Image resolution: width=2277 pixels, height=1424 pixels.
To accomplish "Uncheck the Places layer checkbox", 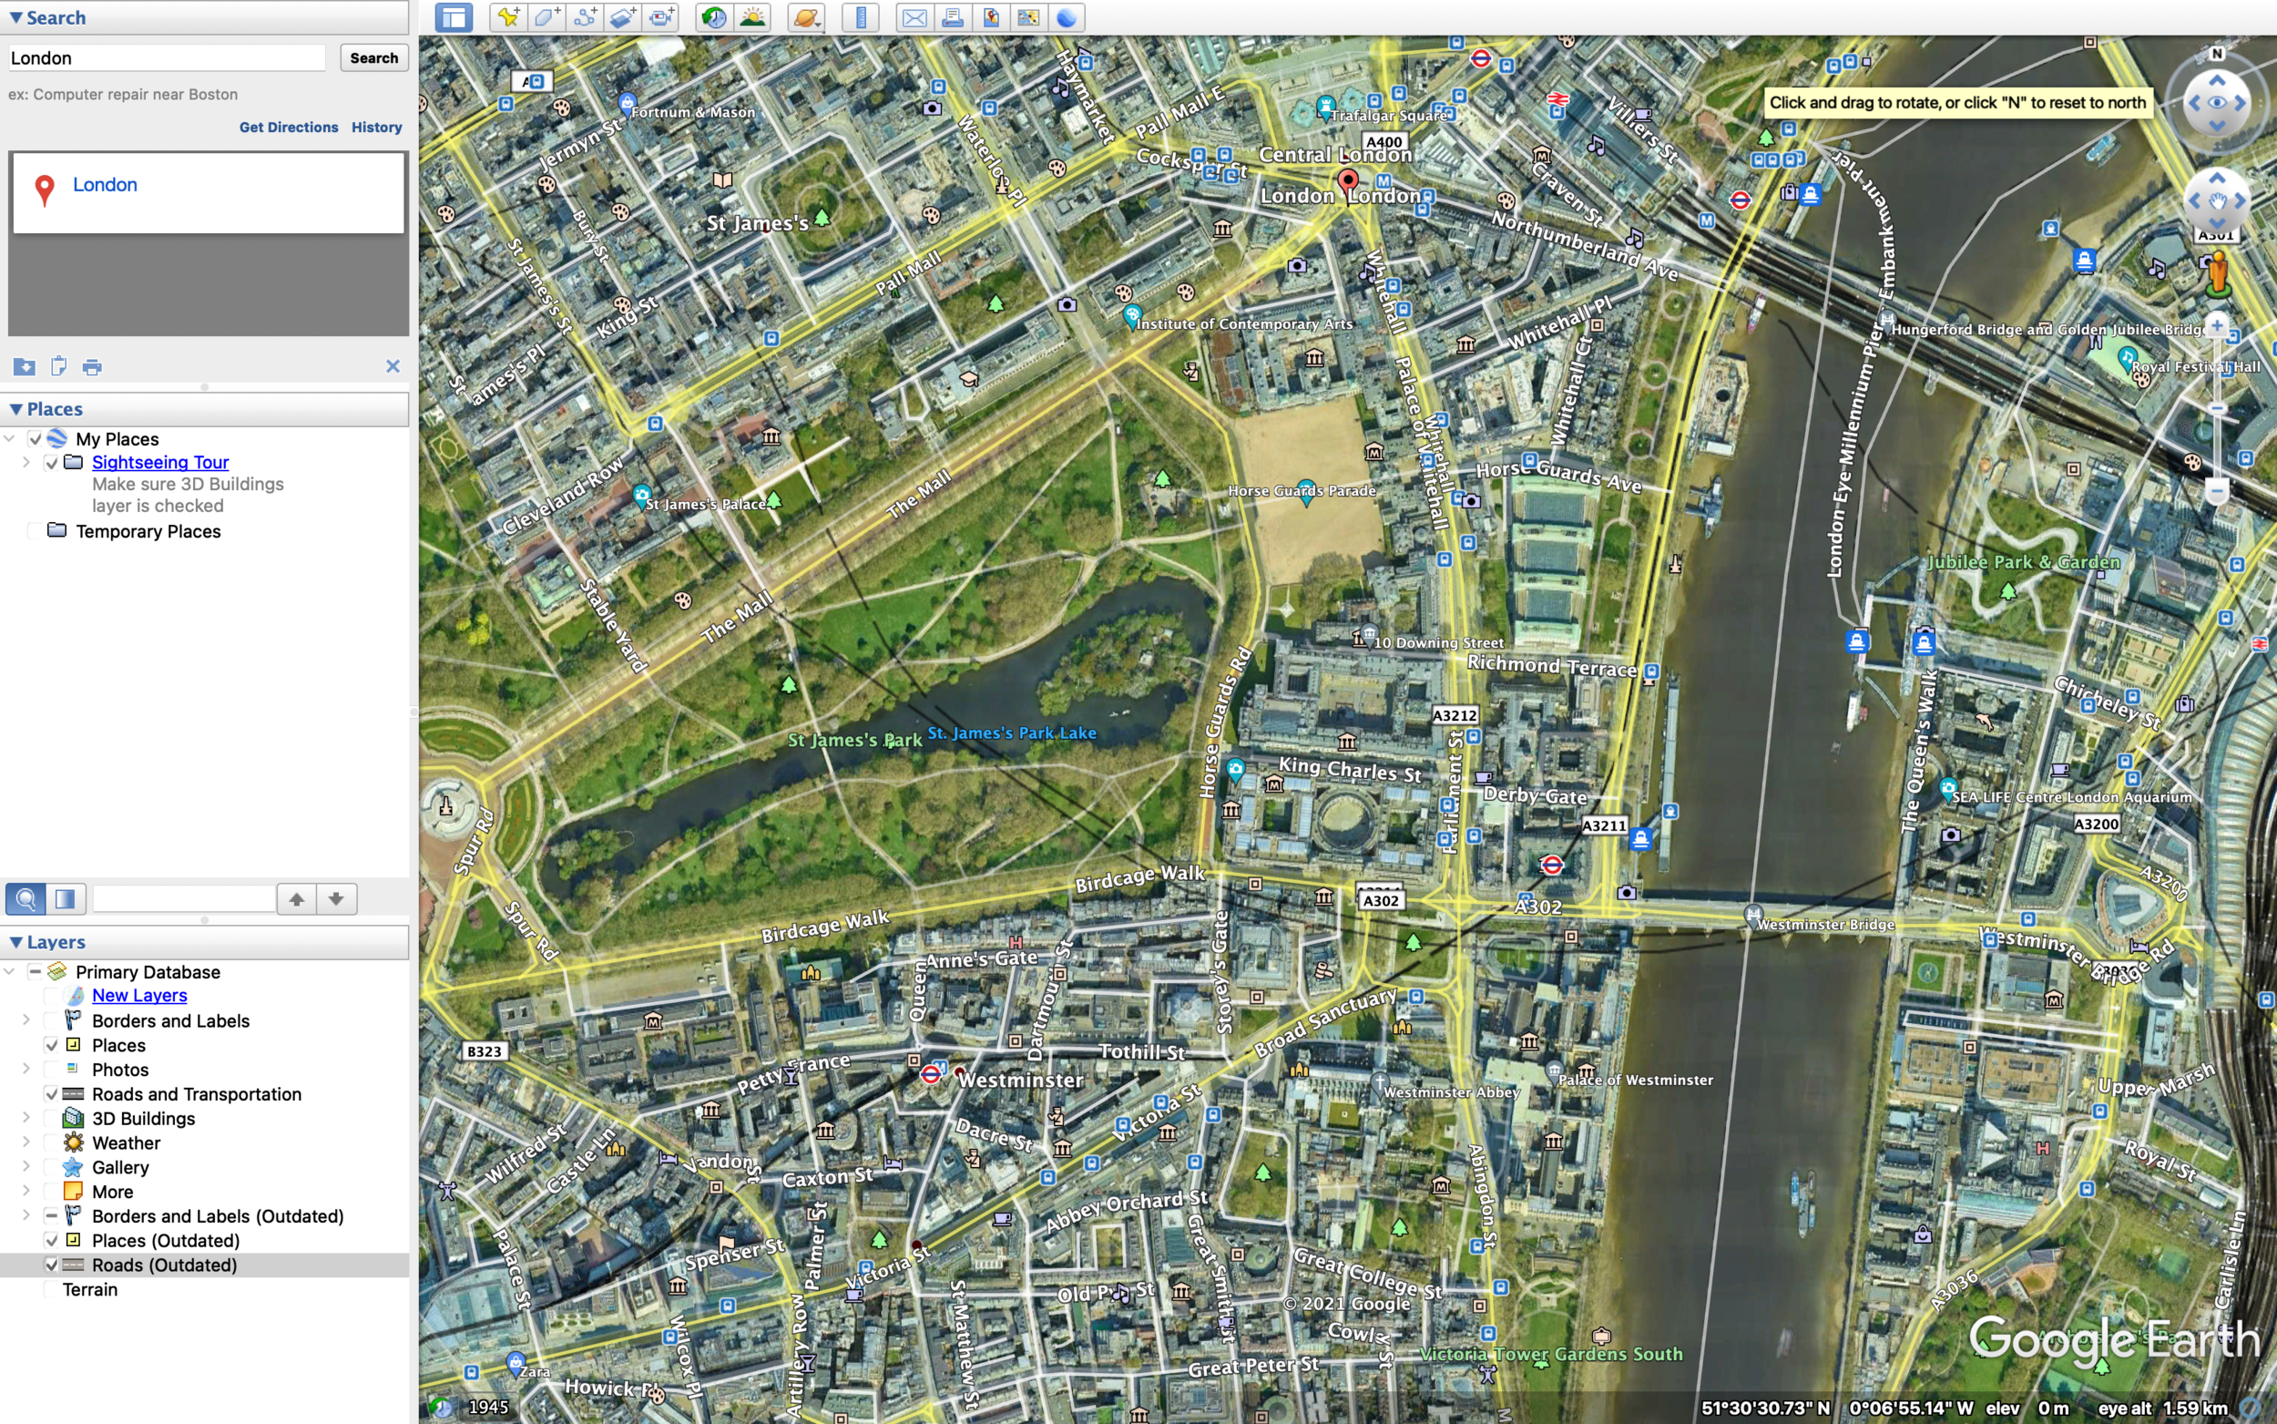I will tap(52, 1045).
